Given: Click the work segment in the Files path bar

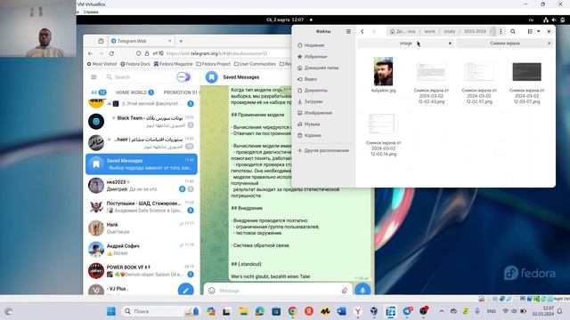Looking at the screenshot, I should coord(429,32).
